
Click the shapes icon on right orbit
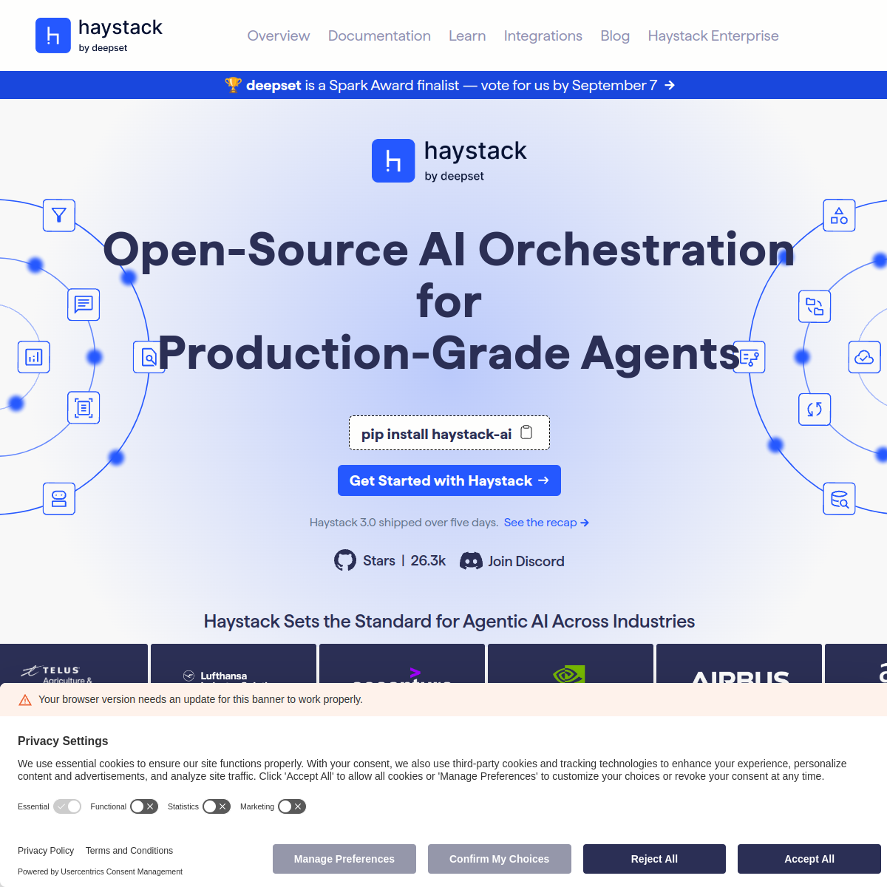840,215
